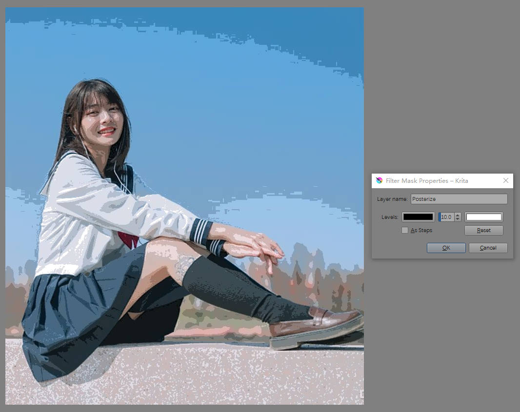This screenshot has width=520, height=412.
Task: Confirm the filter with OK
Action: (446, 248)
